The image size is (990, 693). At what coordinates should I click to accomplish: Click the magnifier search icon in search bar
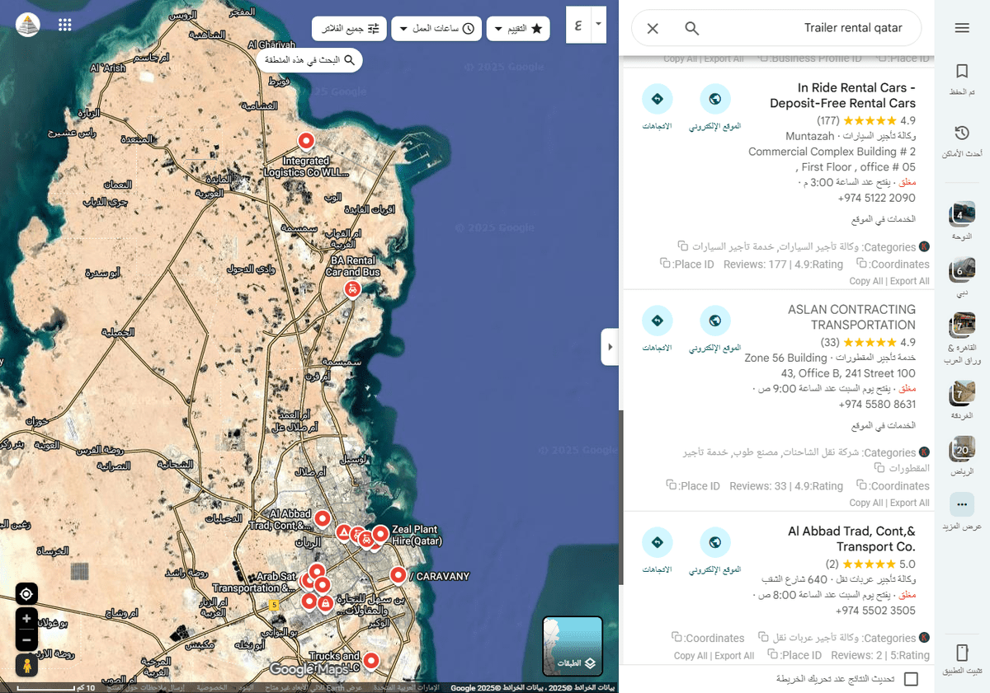[692, 29]
